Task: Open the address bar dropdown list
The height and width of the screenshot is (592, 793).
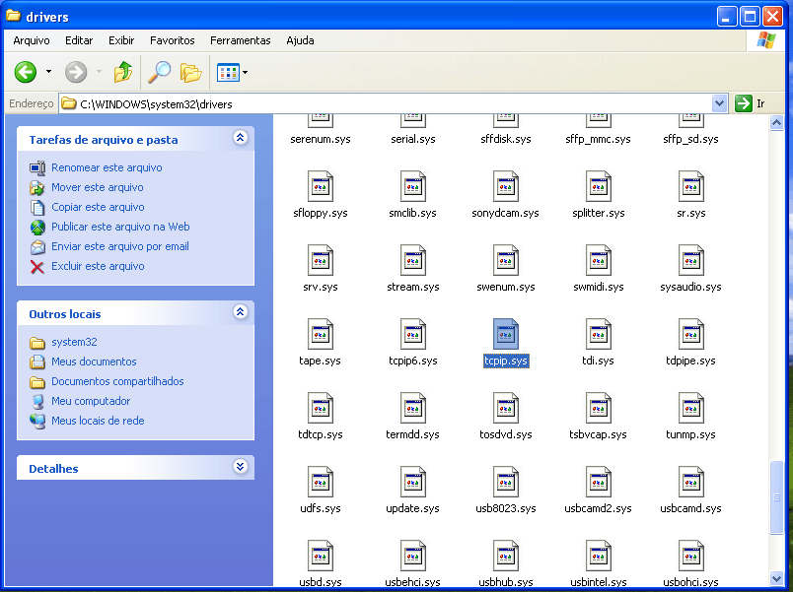Action: [x=719, y=103]
